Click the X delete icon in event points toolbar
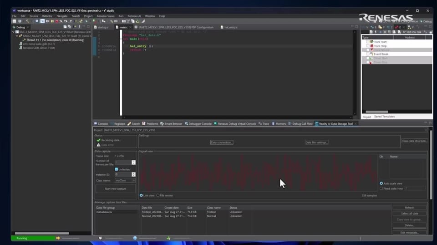 click(x=385, y=32)
